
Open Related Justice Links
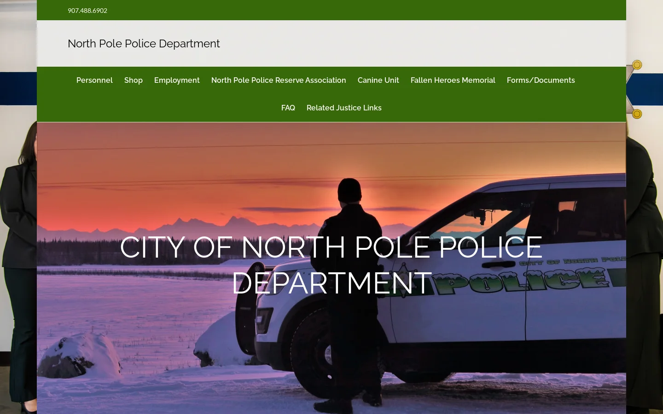click(344, 108)
